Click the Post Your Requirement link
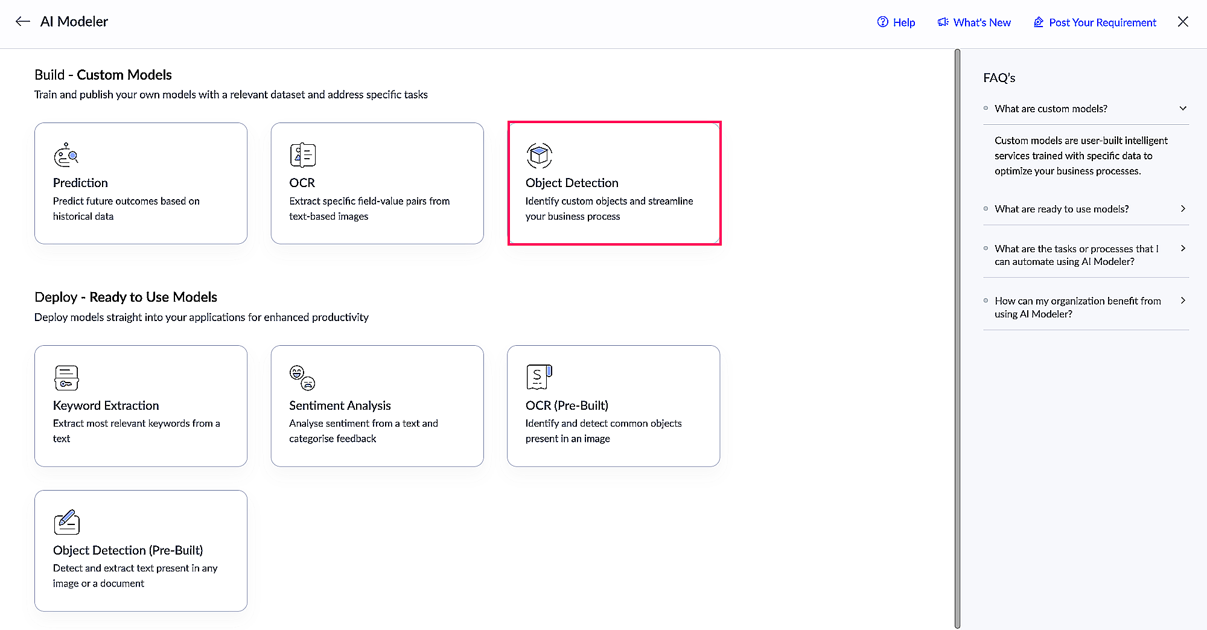Viewport: 1207px width, 630px height. point(1102,22)
